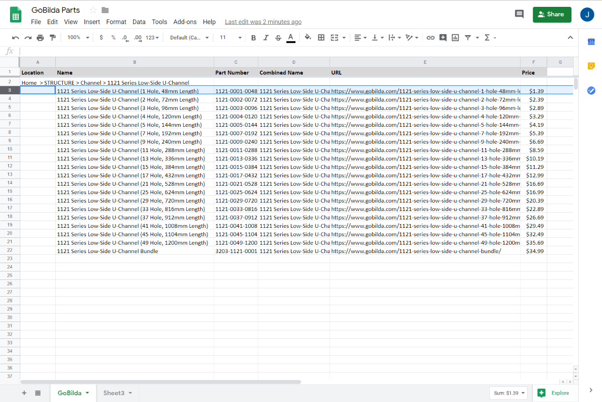Click the Move to folder icon
The height and width of the screenshot is (402, 602).
(x=105, y=10)
